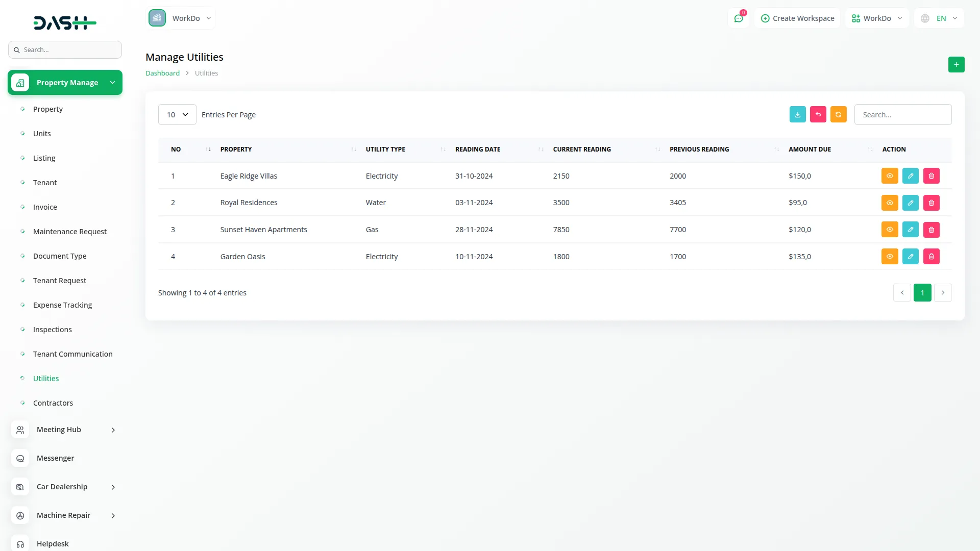Delete the Royal Residences utility entry
The image size is (980, 551).
(x=931, y=203)
